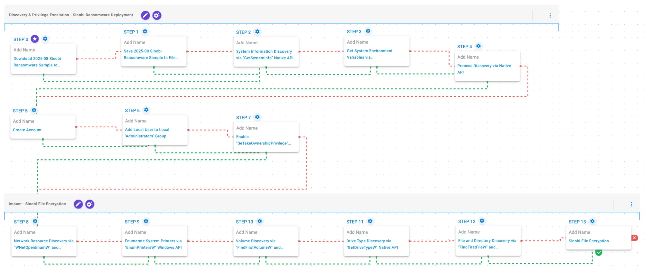Viewport: 645px width, 268px height.
Task: Open the gear settings for STEP 13
Action: (592, 221)
